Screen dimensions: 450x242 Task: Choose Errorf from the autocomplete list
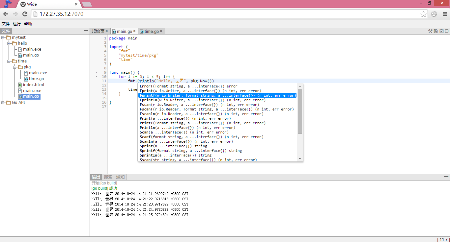pos(217,86)
